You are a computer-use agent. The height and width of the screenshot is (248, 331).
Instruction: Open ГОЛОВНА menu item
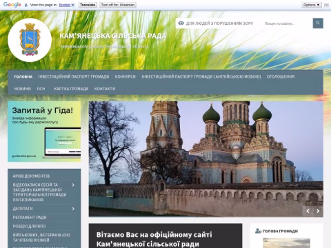(x=23, y=76)
